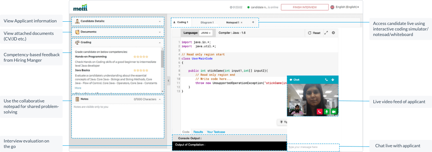Click the phone icon in the Chat header
The width and height of the screenshot is (432, 152).
click(326, 80)
